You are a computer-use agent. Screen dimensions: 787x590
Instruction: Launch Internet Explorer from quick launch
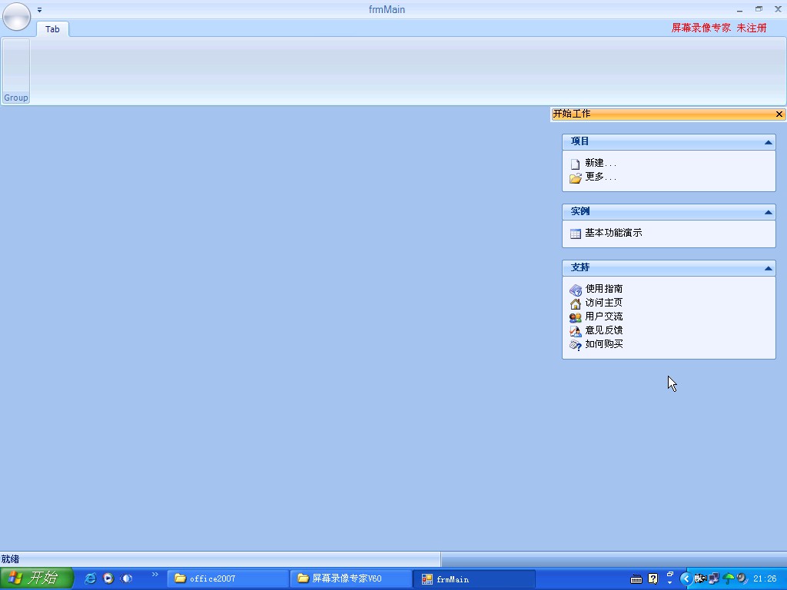90,578
